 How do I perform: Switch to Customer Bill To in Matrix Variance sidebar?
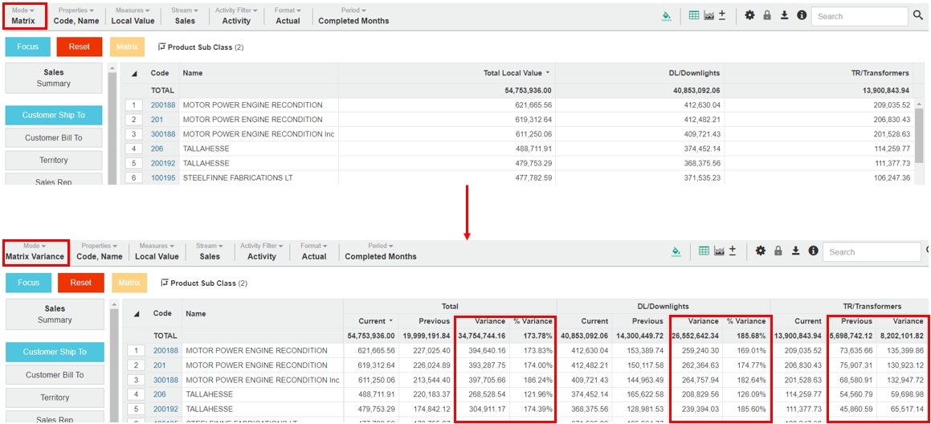[x=55, y=375]
